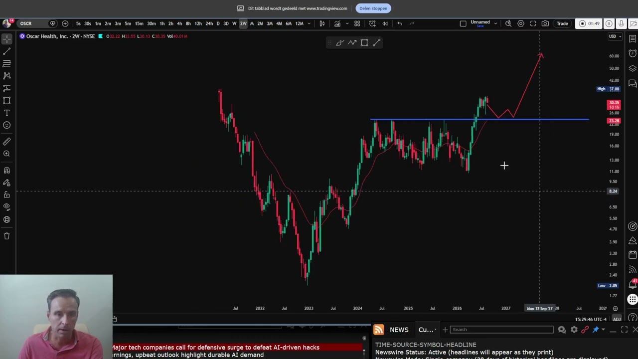This screenshot has width=638, height=359.
Task: Open the indicators menu
Action: click(x=337, y=23)
